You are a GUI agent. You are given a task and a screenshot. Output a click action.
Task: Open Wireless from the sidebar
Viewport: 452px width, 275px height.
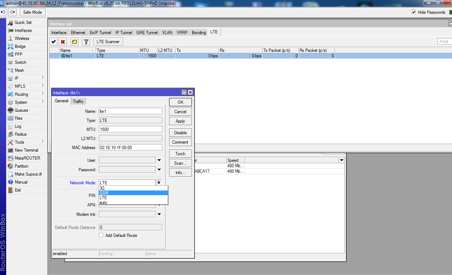pos(22,38)
